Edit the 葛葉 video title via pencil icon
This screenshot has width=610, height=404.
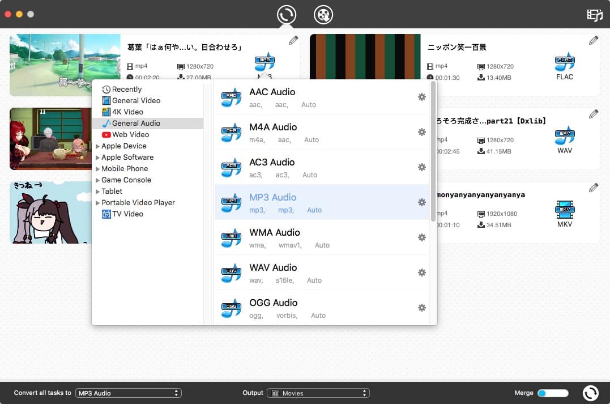tap(293, 40)
